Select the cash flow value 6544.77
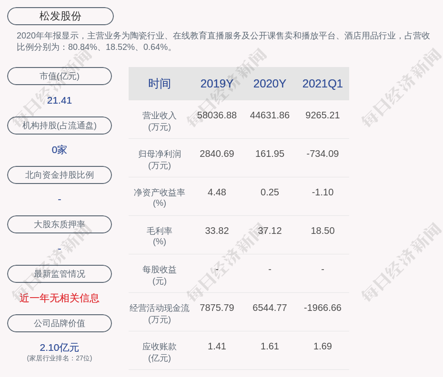 (x=270, y=308)
